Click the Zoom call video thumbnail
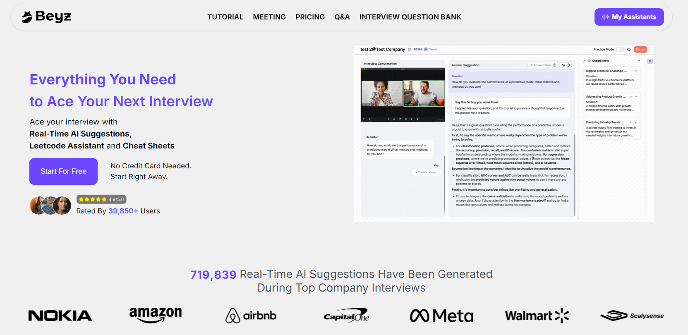The height and width of the screenshot is (335, 688). 403,95
